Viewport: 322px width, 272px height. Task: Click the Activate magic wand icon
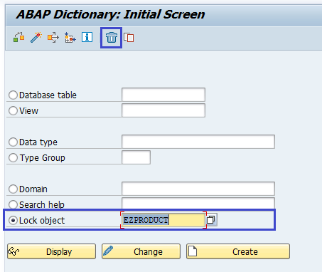[x=36, y=37]
